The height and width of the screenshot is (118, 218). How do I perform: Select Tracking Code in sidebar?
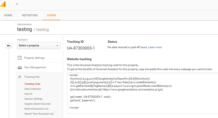coord(32,84)
